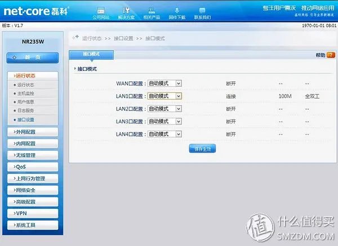Click the LAN3 断开 status text
The width and height of the screenshot is (338, 246).
[230, 122]
